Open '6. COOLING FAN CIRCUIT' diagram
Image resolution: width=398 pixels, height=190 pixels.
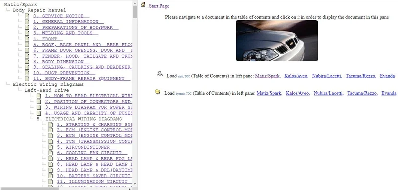pos(92,153)
